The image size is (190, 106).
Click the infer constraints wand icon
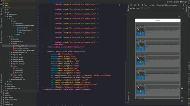145,9
